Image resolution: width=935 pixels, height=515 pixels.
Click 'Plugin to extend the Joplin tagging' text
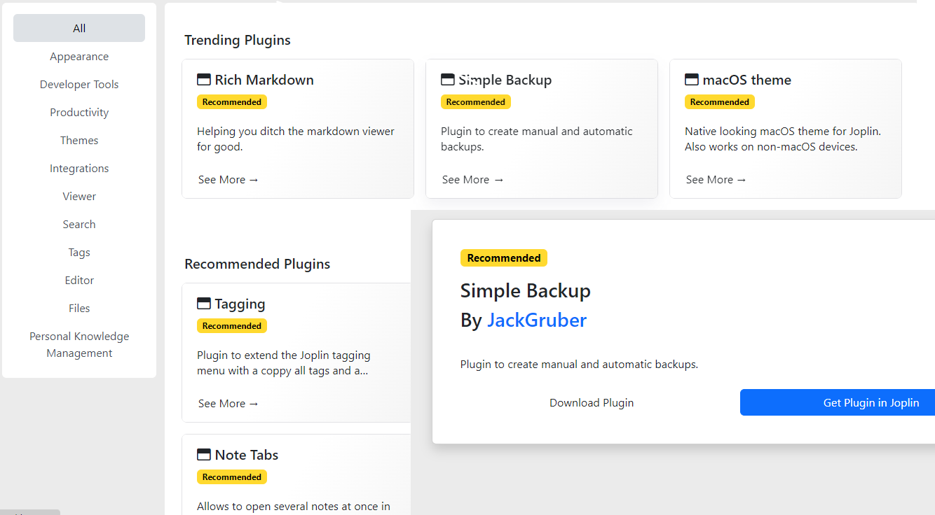(284, 363)
